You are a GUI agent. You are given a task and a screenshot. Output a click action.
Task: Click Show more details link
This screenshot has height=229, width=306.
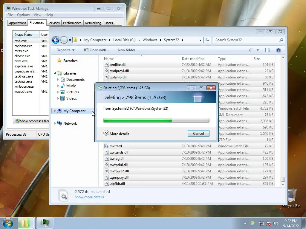coord(91,197)
